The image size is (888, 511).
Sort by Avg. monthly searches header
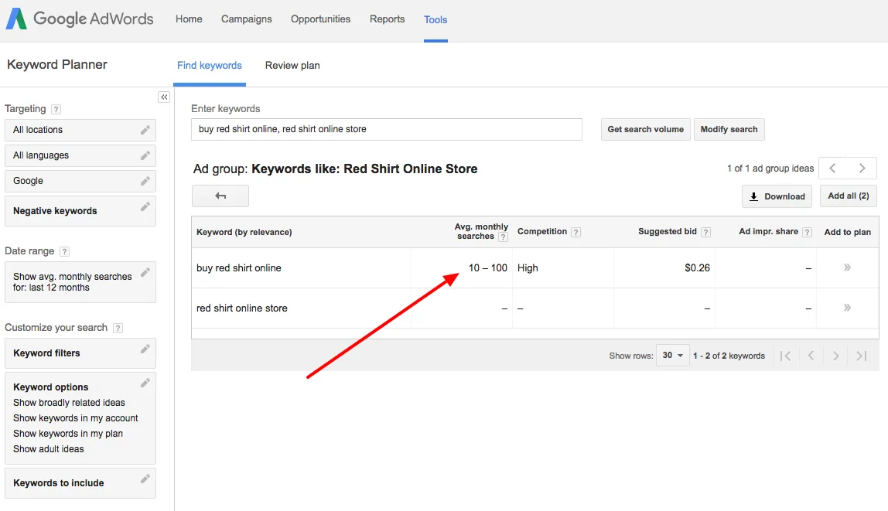pos(481,231)
